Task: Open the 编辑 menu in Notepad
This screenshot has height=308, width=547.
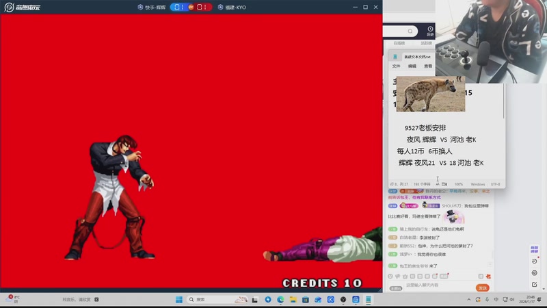Action: [x=412, y=66]
